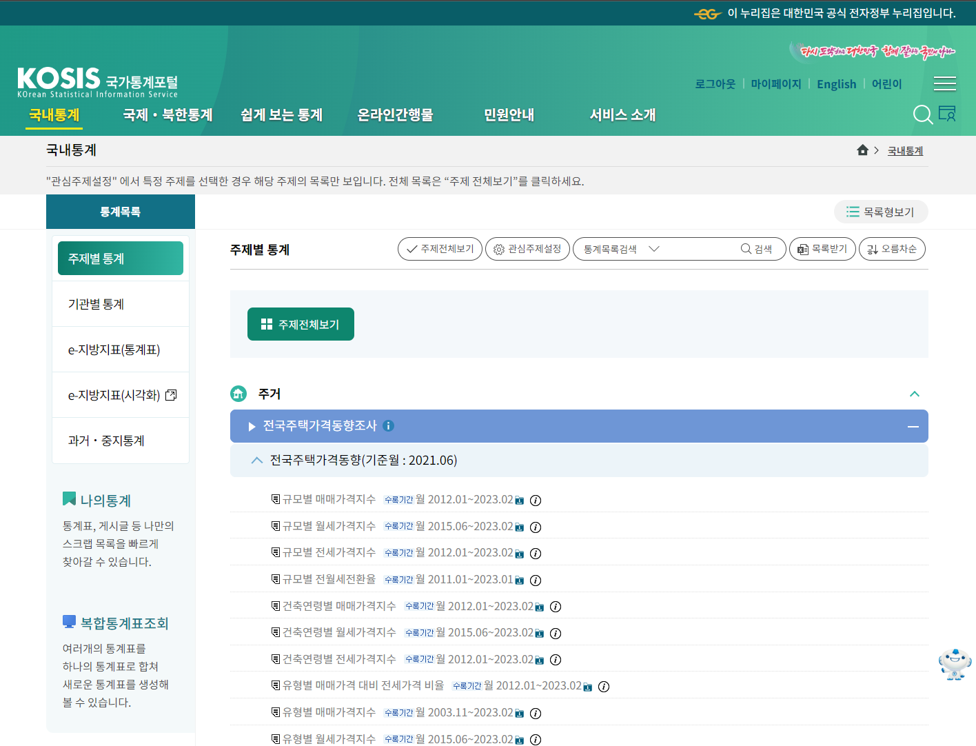Screen dimensions: 976x746
Task: Click the hamburger menu icon top right
Action: click(x=945, y=83)
